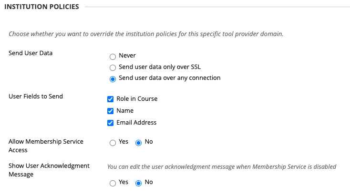The image size is (350, 195).
Task: Toggle the Name checkbox off
Action: [x=110, y=111]
